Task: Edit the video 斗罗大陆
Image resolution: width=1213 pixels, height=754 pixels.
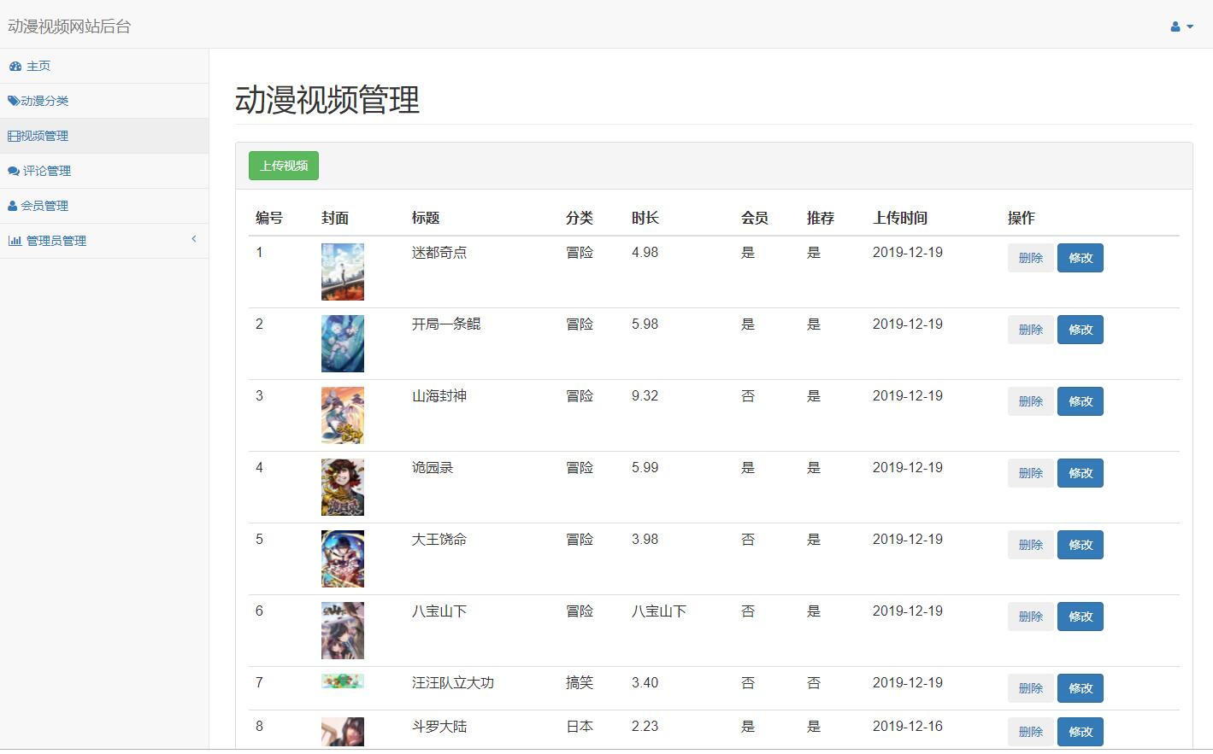Action: point(1080,731)
